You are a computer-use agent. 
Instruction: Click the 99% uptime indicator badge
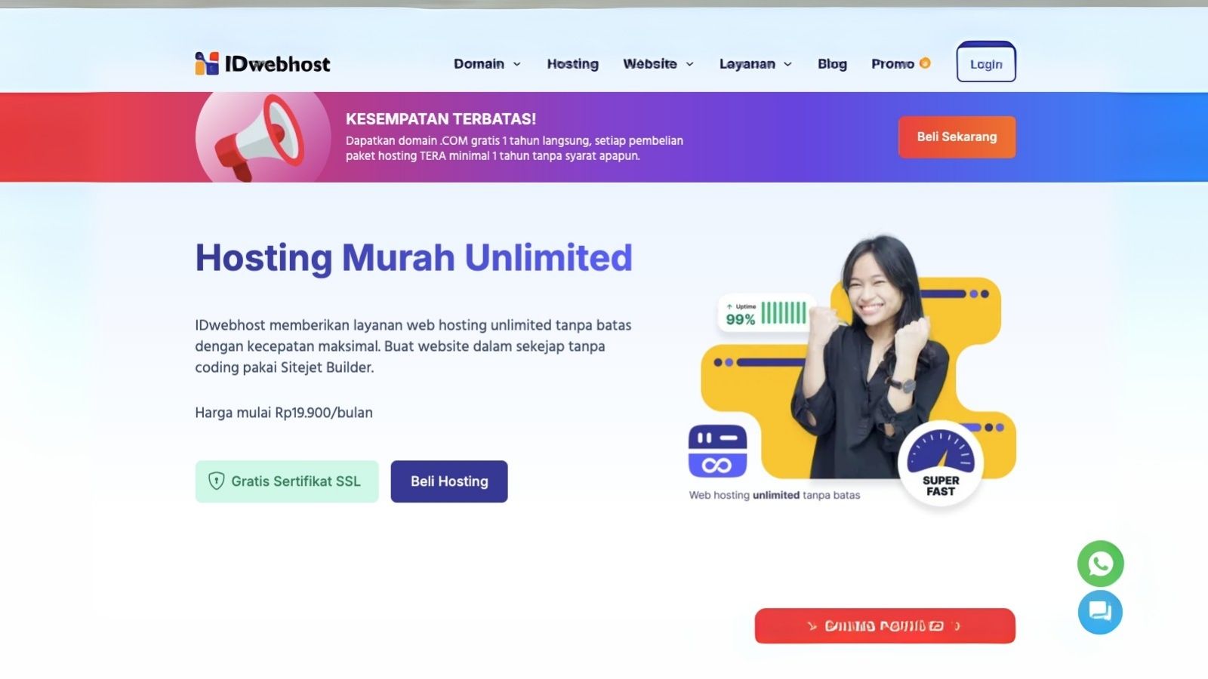[765, 313]
